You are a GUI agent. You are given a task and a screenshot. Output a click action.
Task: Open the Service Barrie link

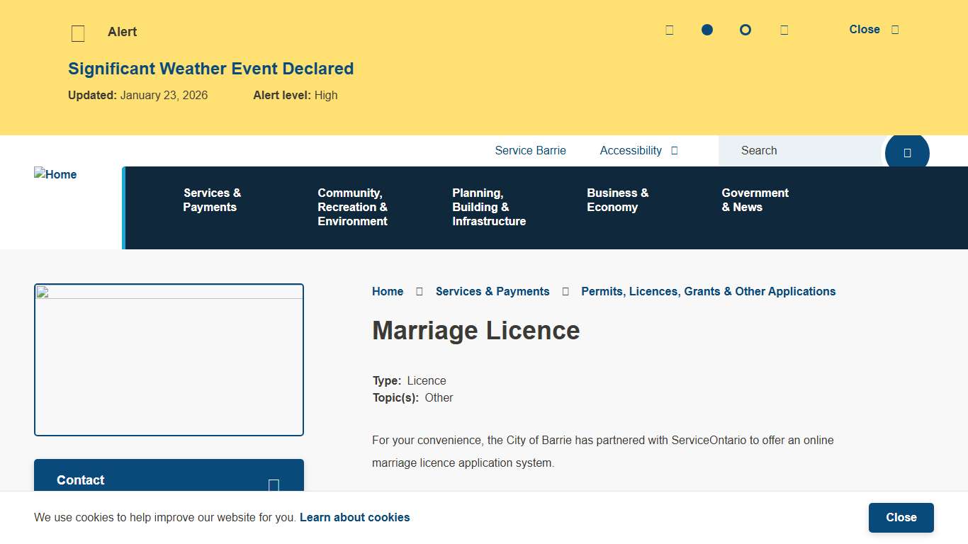[530, 150]
